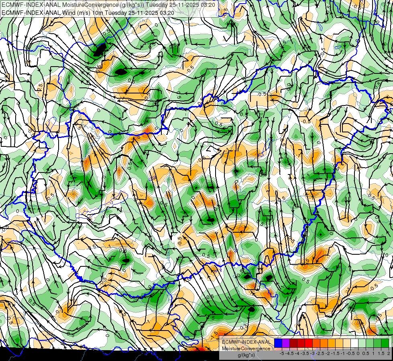Click the 'Wind (m/s) 10m' title line
The height and width of the screenshot is (361, 393).
(88, 13)
